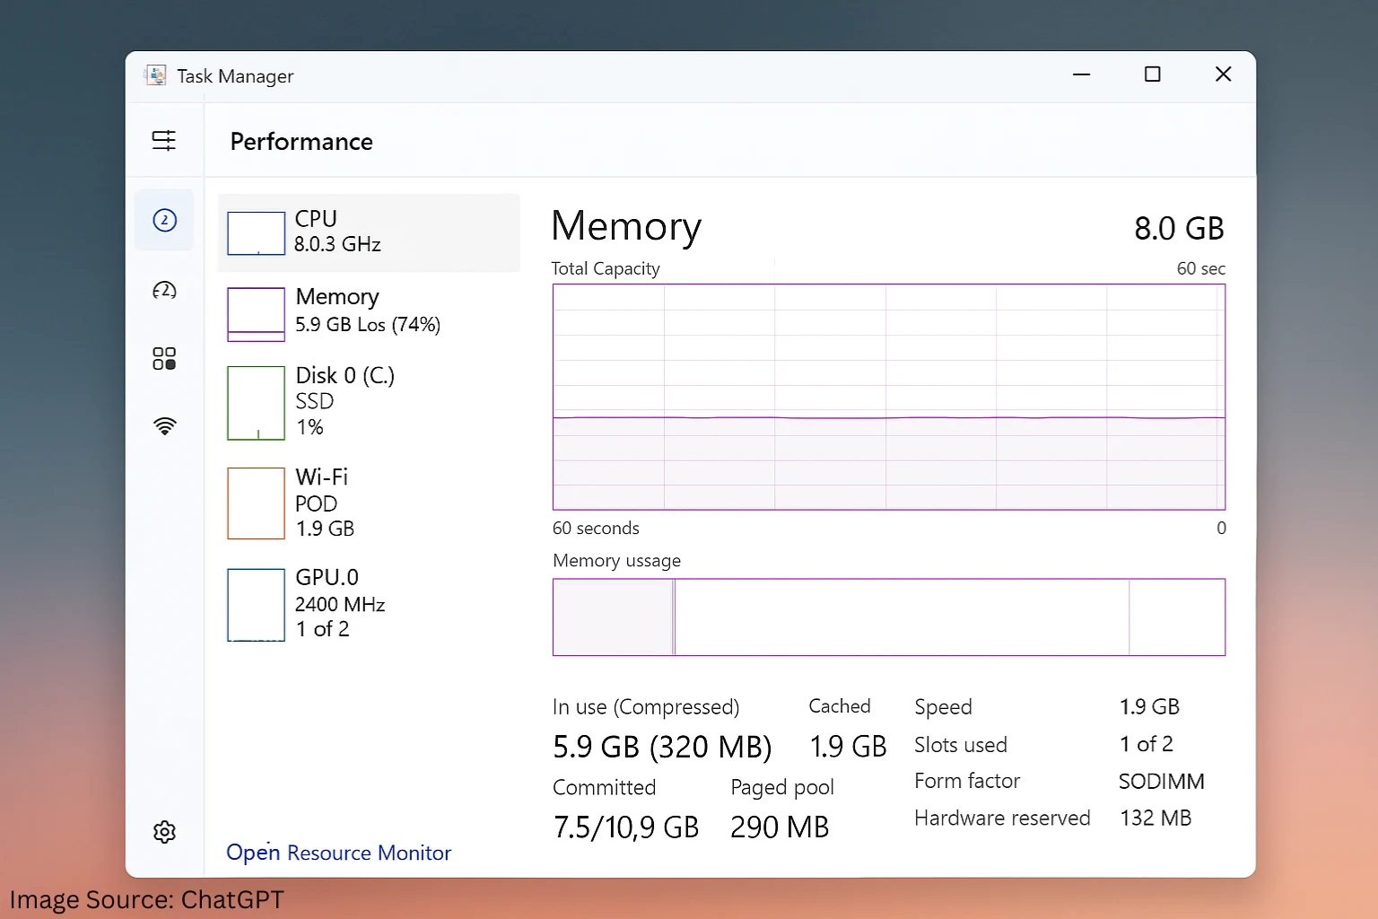Click the Memory usage composition bar

(889, 617)
